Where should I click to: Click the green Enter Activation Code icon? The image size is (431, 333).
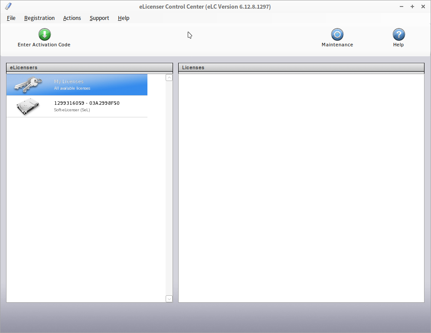(x=45, y=35)
